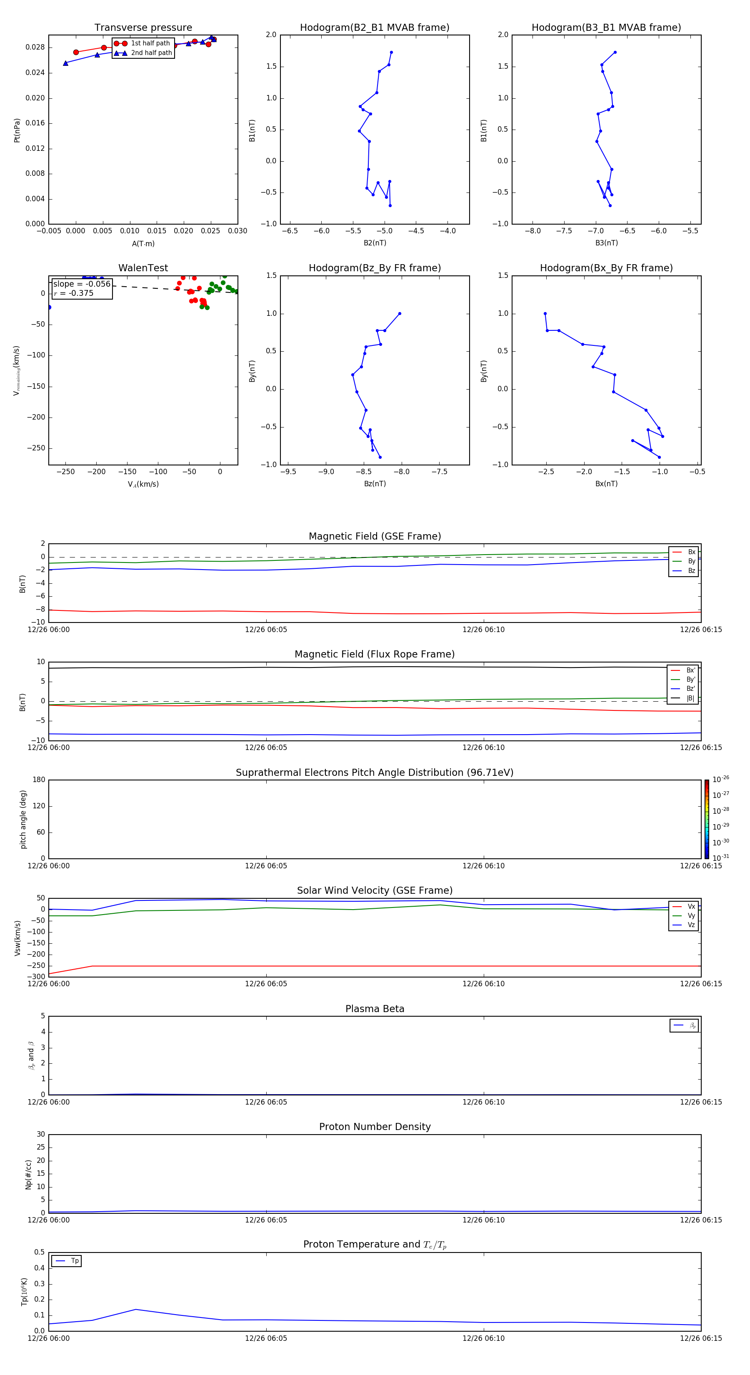This screenshot has height=1375, width=750.
Task: Select the '2nd half path' legend entry
Action: (143, 53)
